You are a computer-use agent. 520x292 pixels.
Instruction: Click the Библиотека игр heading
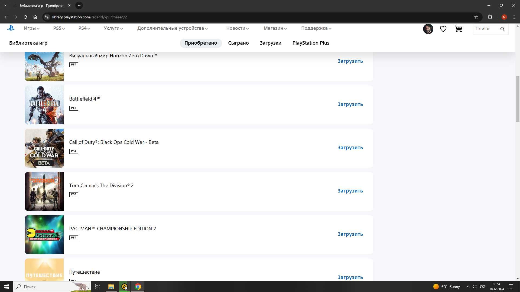click(x=28, y=43)
